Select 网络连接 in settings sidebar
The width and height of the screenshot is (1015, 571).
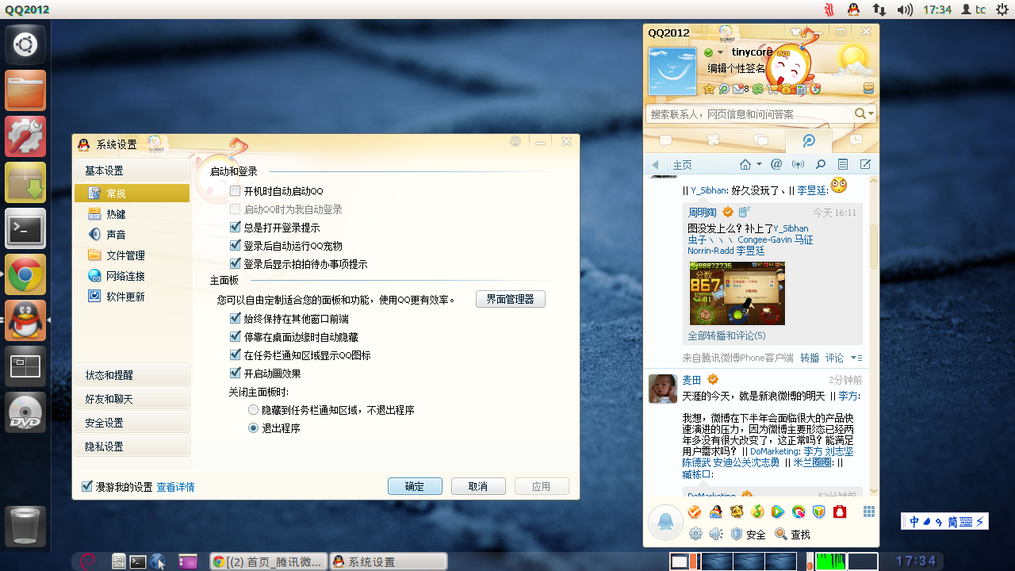point(132,276)
